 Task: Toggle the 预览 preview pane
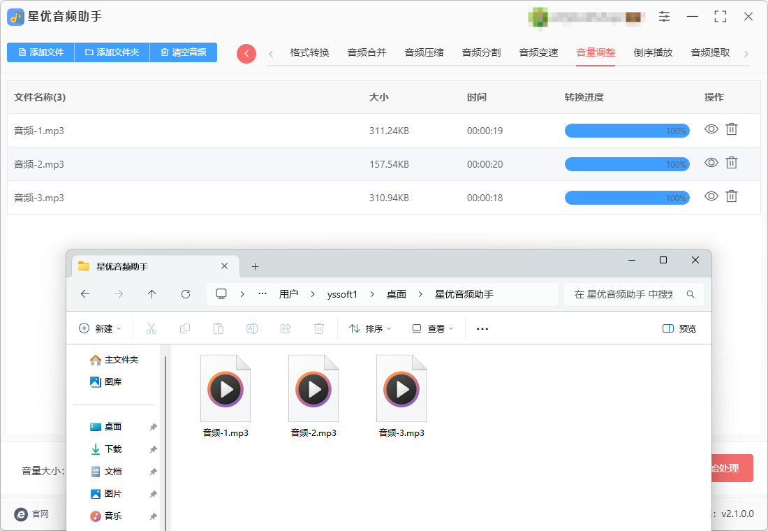tap(679, 328)
